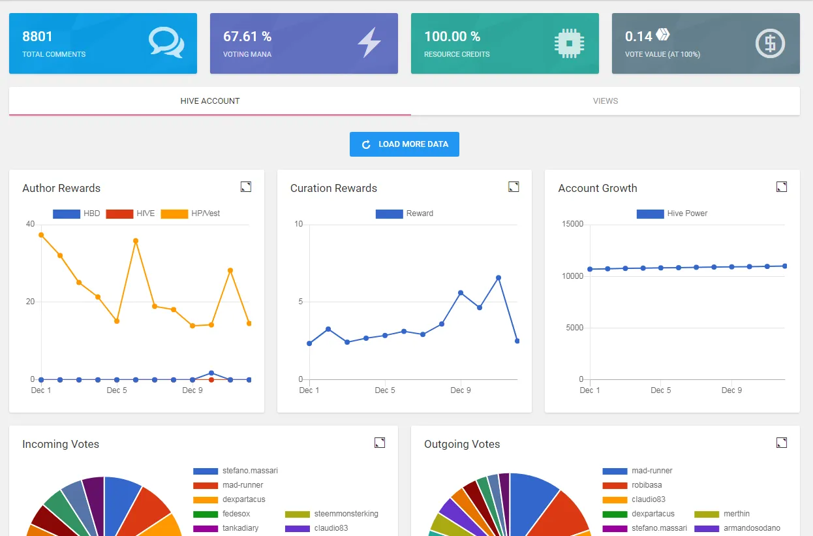Click the Resource Credits chip icon
813x536 pixels.
click(569, 43)
